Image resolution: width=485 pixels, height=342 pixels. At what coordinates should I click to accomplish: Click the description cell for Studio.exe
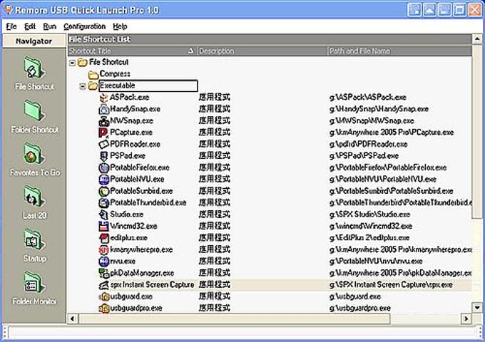[x=215, y=214]
